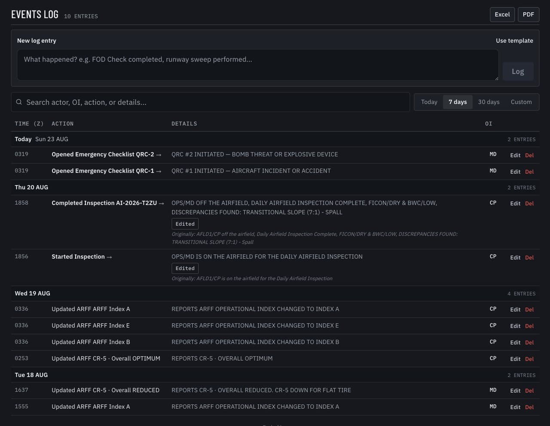Screen dimensions: 550x426
Task: Edit the Started Inspection 1856 entry
Action: 515,257
